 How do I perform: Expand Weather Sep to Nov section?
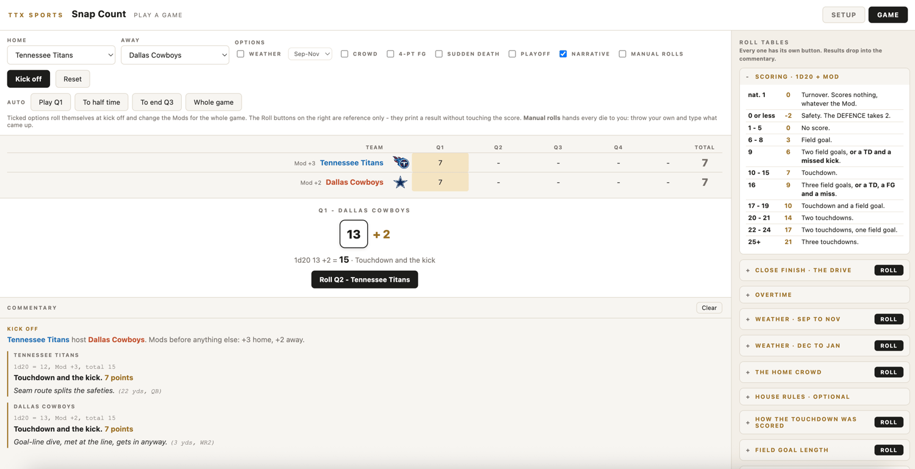797,319
